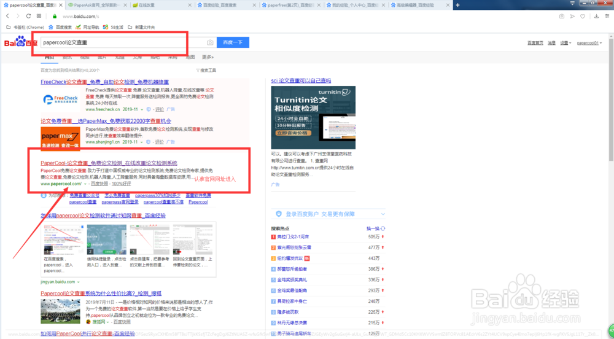Click the 换一换 refresh hot topics icon
614x339 pixels.
point(383,228)
